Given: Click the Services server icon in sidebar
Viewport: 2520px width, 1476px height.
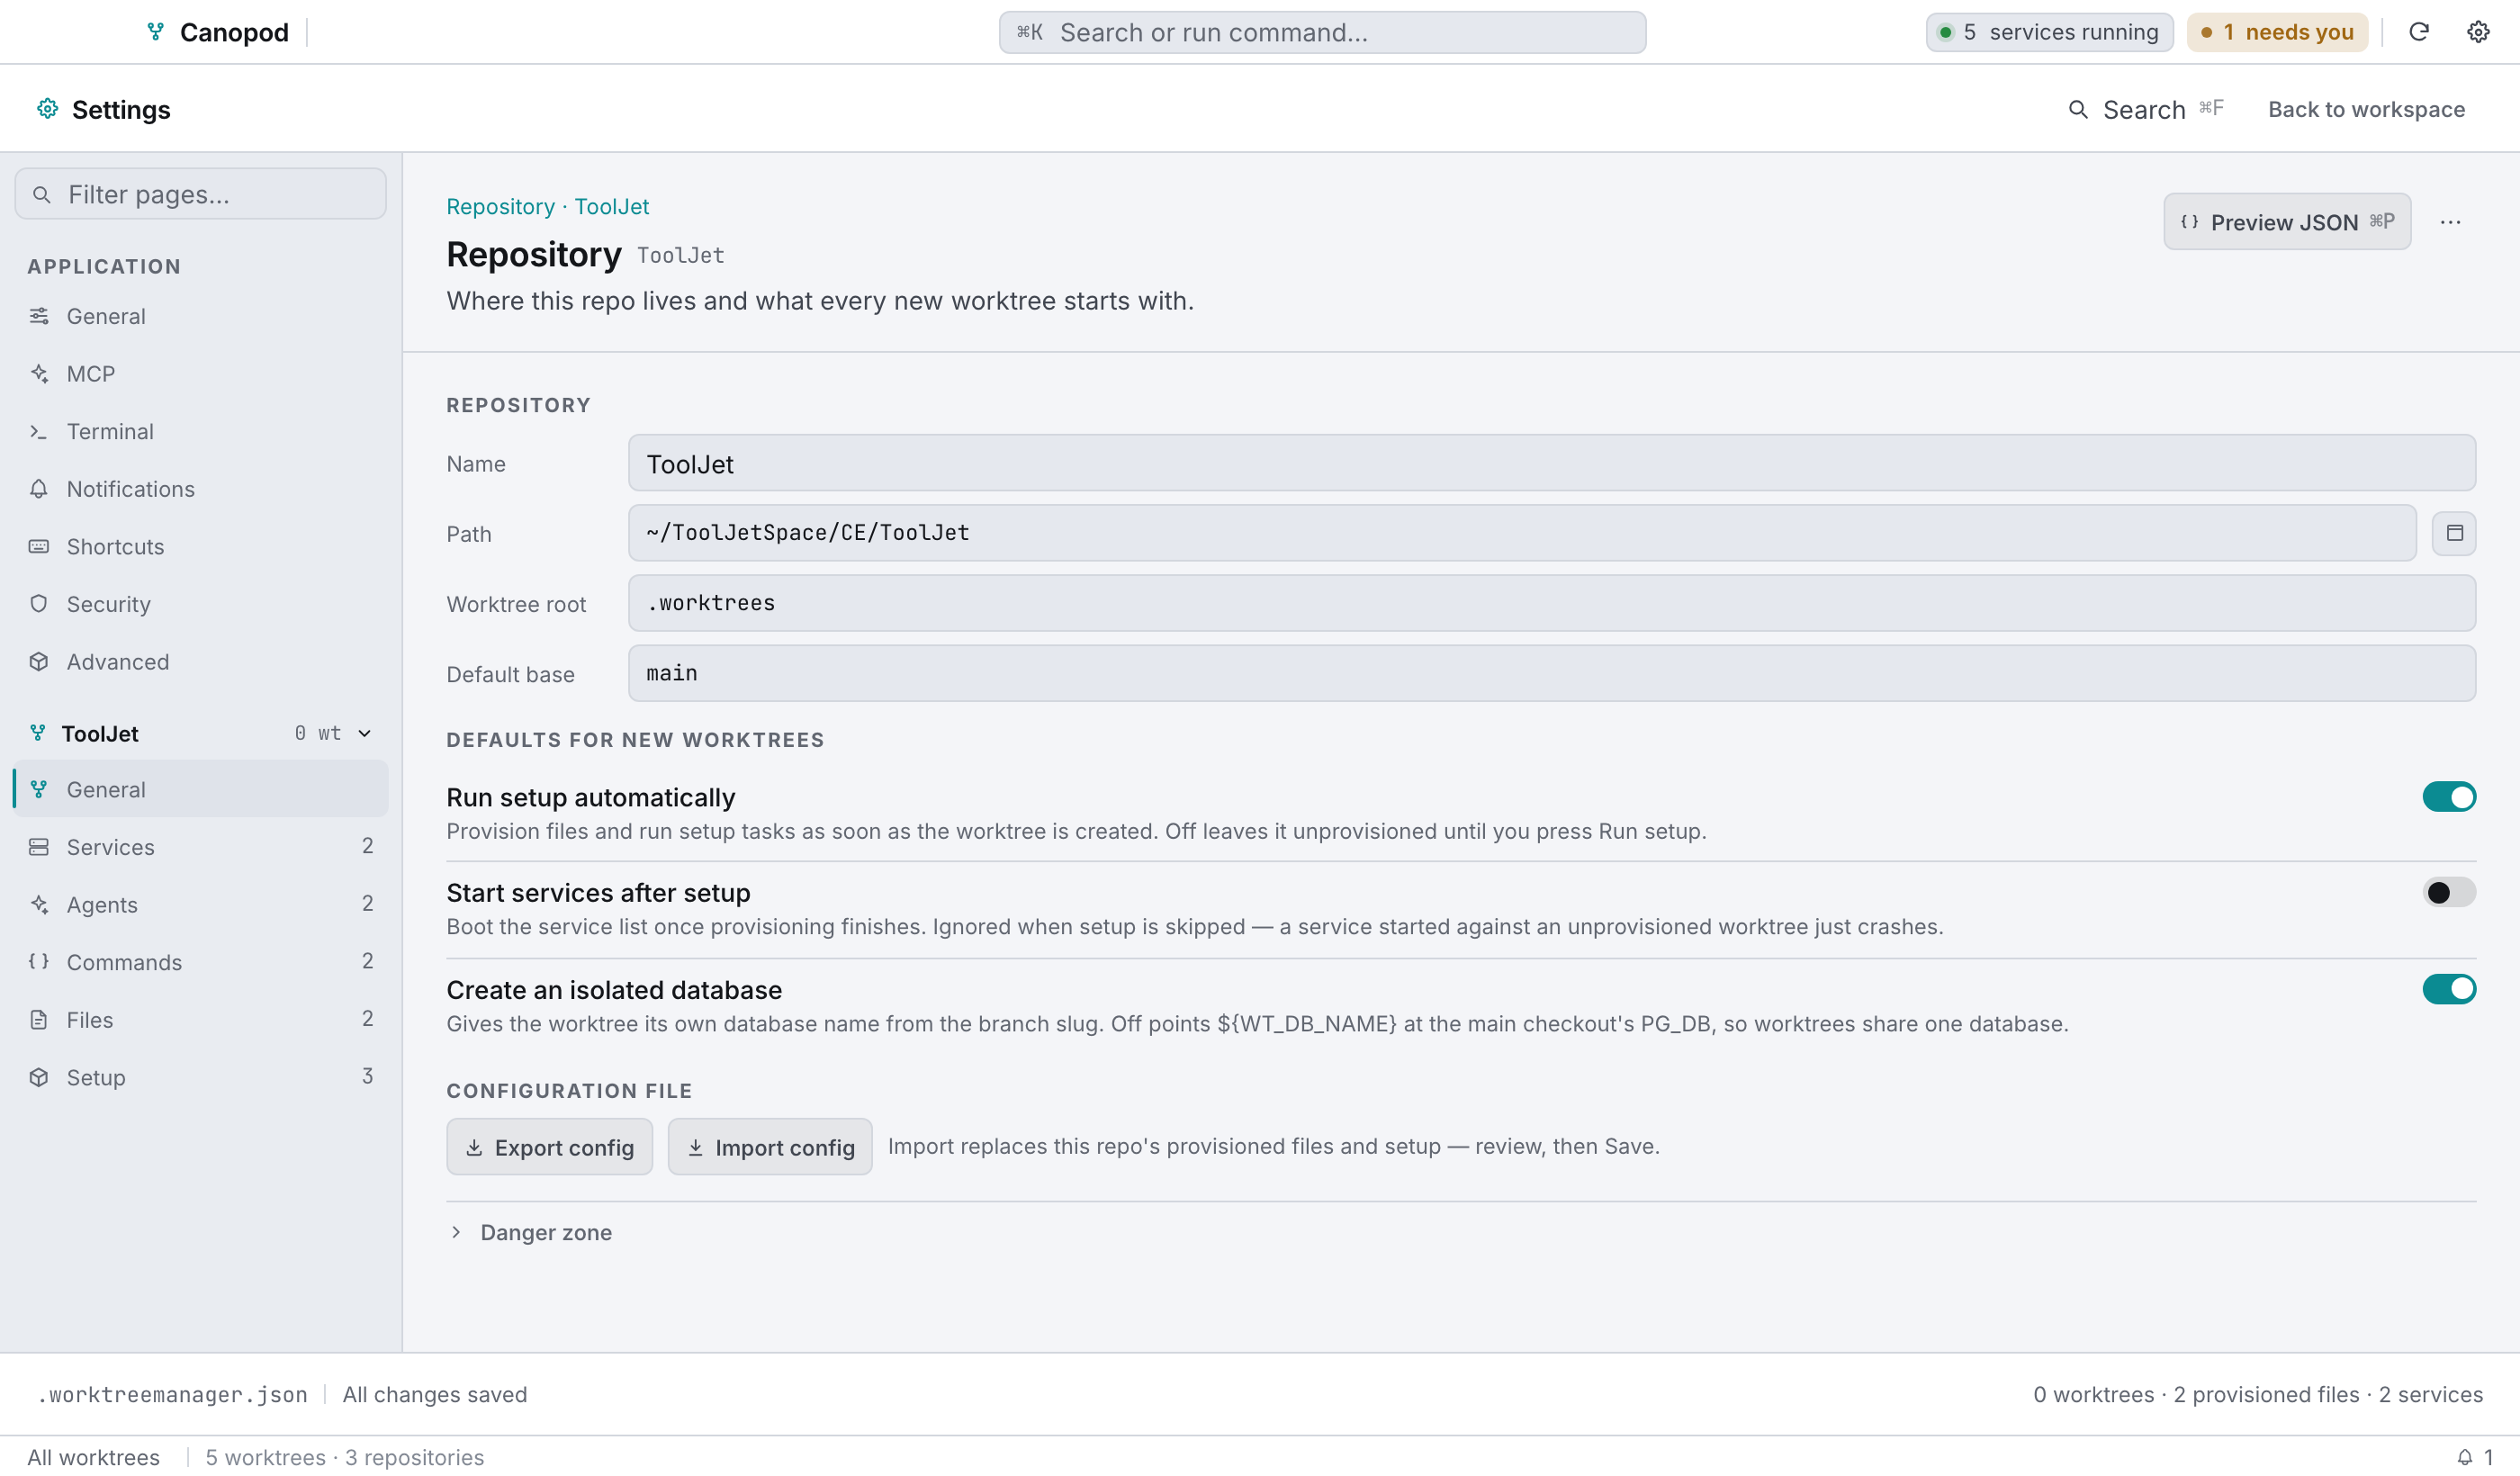Looking at the screenshot, I should tap(39, 846).
